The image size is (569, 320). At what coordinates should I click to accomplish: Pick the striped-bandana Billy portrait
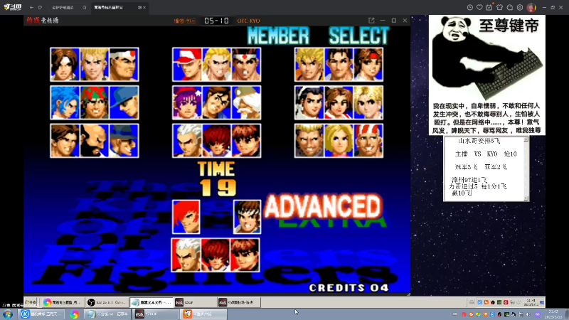pyautogui.click(x=368, y=141)
